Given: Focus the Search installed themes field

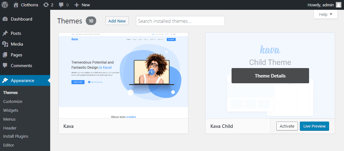Looking at the screenshot, I should click(180, 21).
